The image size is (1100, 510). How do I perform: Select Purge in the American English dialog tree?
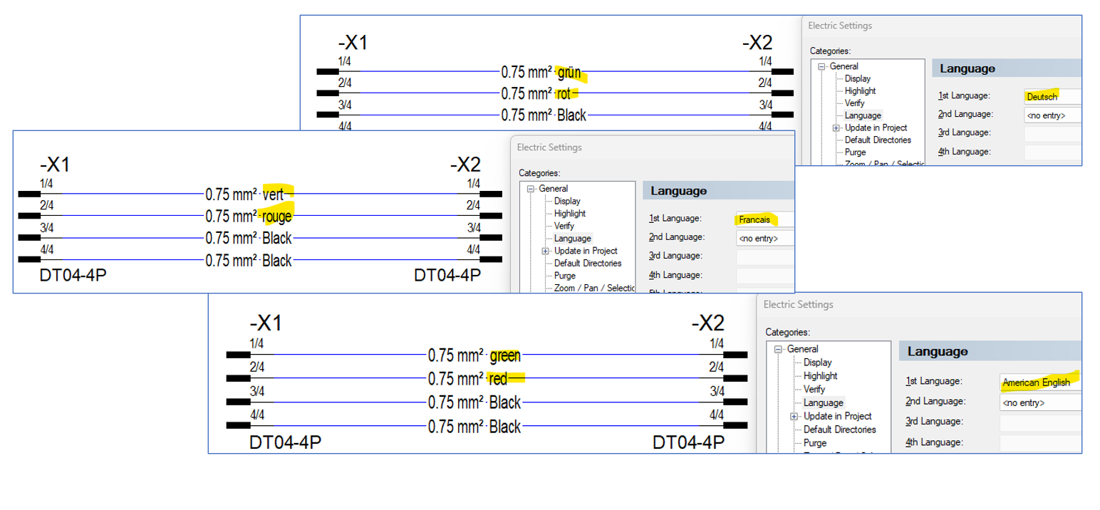(x=814, y=442)
